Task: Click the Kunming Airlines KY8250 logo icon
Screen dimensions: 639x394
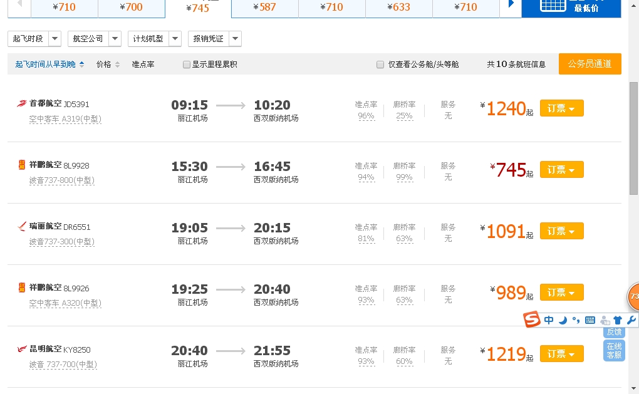Action: coord(22,349)
